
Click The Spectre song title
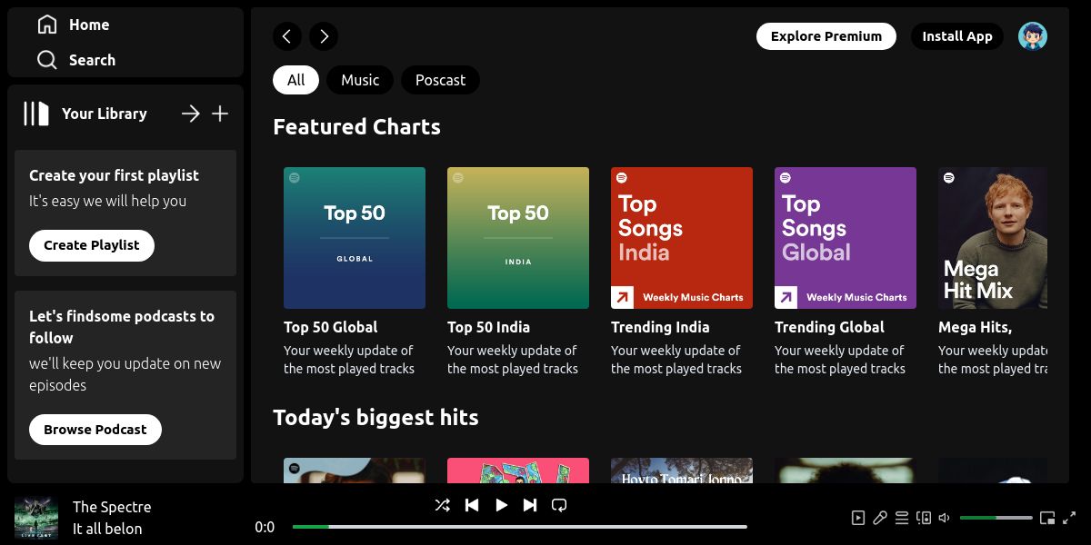click(112, 507)
